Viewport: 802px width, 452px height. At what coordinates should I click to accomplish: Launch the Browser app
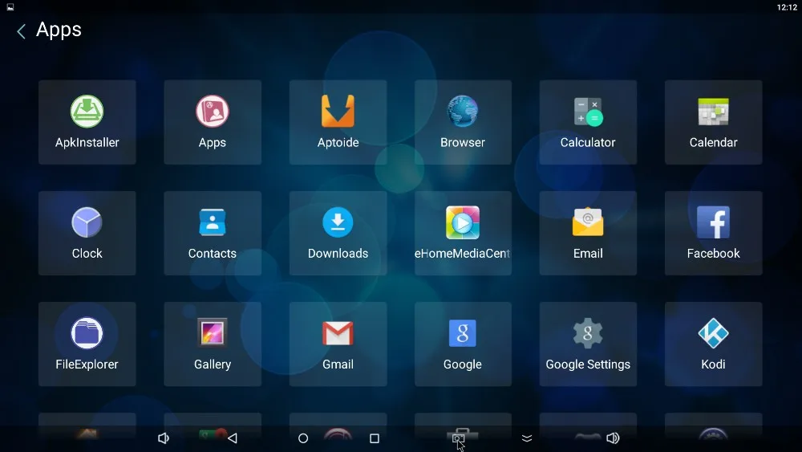[463, 122]
